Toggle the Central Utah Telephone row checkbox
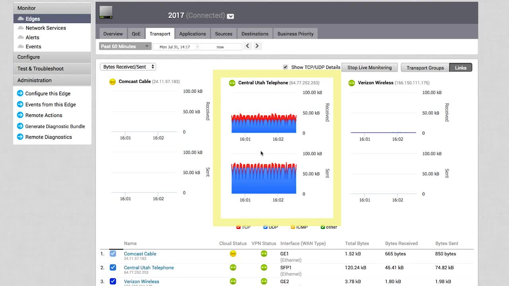Screen dimensions: 509x286 (x=113, y=267)
